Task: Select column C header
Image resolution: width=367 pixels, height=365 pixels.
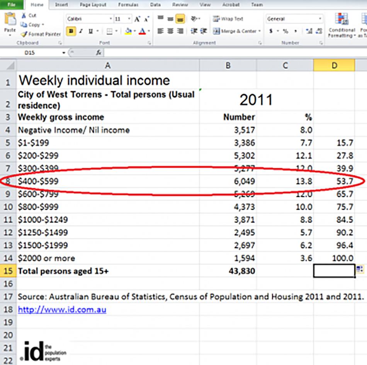Action: 285,65
